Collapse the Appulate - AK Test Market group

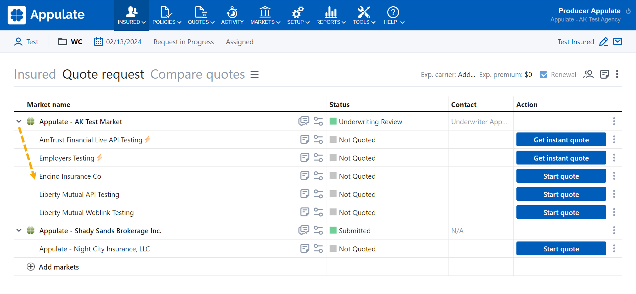click(19, 122)
